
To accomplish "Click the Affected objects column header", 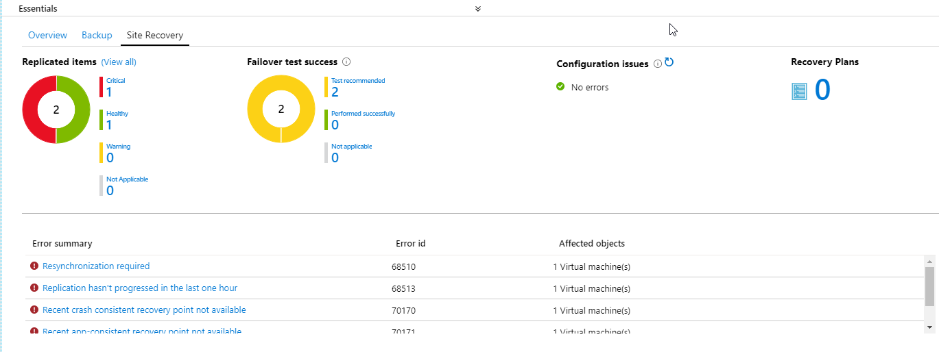I will point(592,244).
